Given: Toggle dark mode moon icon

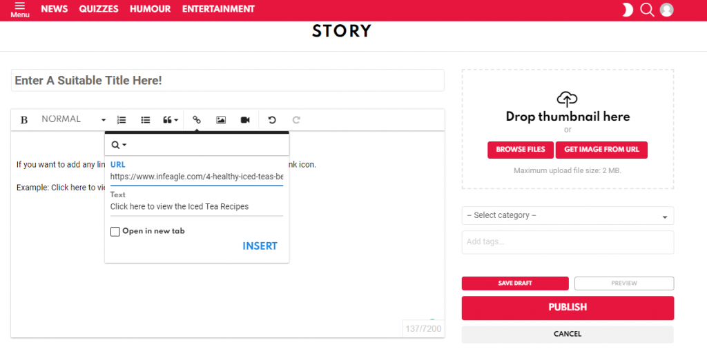Looking at the screenshot, I should 627,10.
